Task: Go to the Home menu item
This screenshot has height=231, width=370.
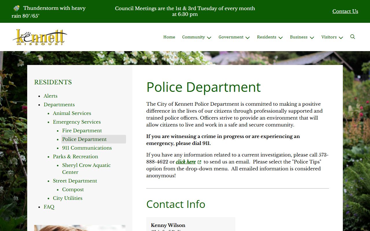Action: click(169, 37)
